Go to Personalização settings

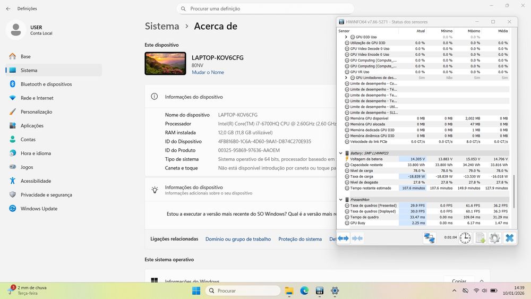(54, 112)
